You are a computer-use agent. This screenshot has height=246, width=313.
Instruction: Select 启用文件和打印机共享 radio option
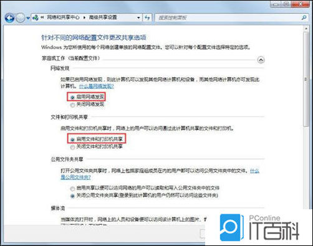click(x=72, y=140)
